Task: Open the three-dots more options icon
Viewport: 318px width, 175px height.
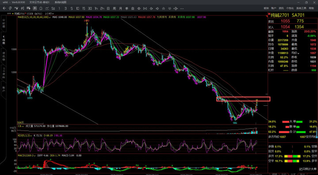Action: click(x=182, y=8)
